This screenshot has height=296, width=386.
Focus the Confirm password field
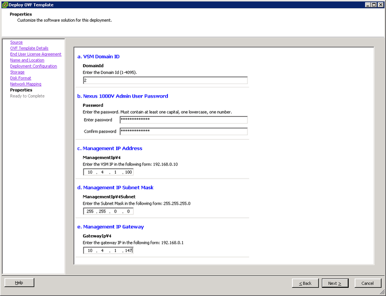pyautogui.click(x=184, y=131)
